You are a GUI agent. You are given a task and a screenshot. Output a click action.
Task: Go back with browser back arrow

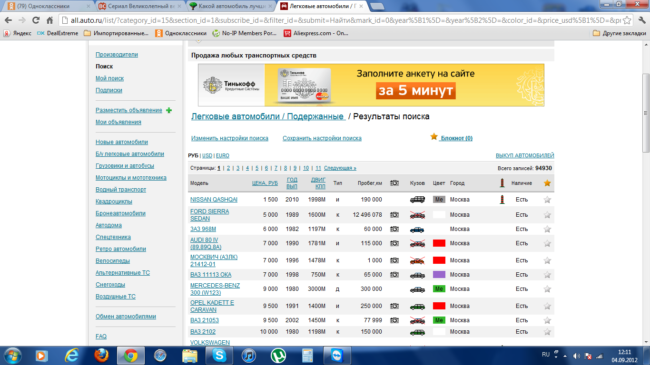point(8,20)
